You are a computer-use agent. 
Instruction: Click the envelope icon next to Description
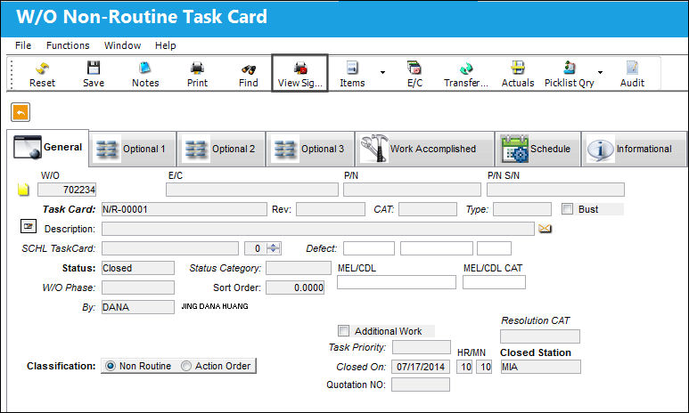[x=545, y=228]
